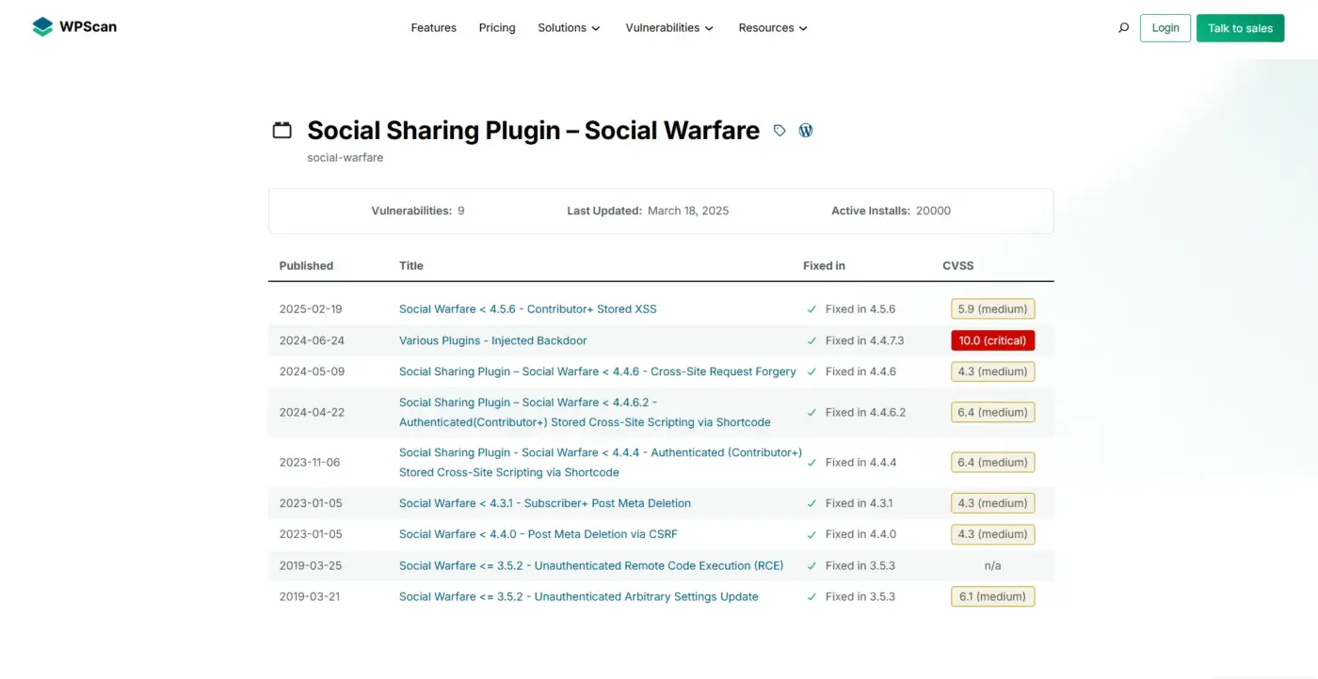Click the 6.4 (medium) badge for 2024-04-22 row

click(x=993, y=413)
